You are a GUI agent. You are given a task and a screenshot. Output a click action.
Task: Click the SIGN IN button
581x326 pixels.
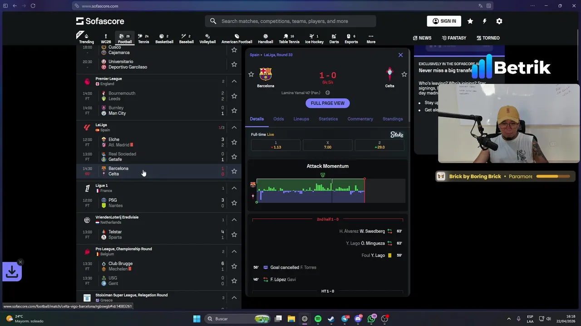tap(444, 21)
